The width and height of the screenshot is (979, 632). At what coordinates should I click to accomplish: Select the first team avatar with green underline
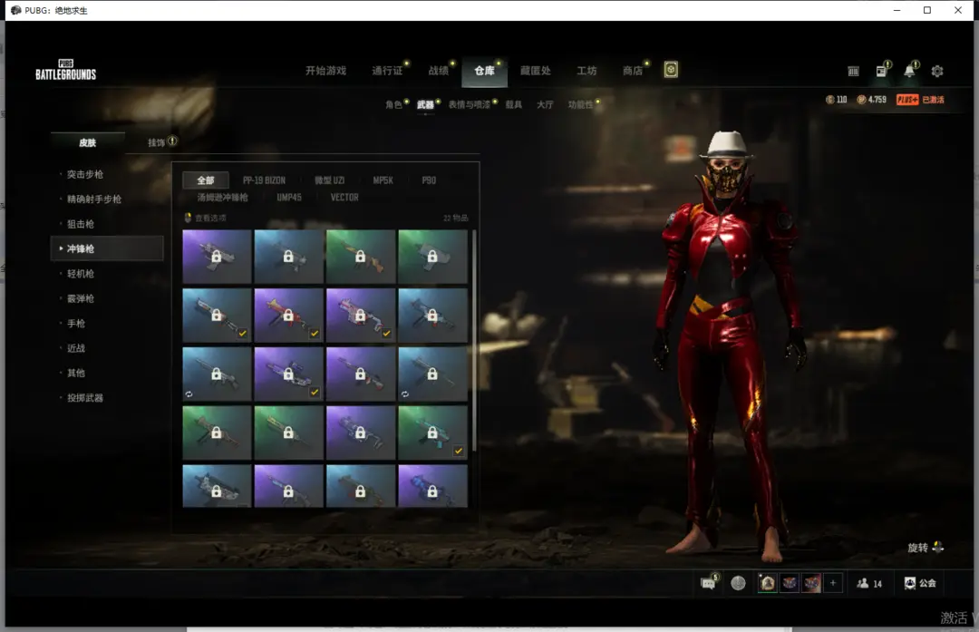768,583
